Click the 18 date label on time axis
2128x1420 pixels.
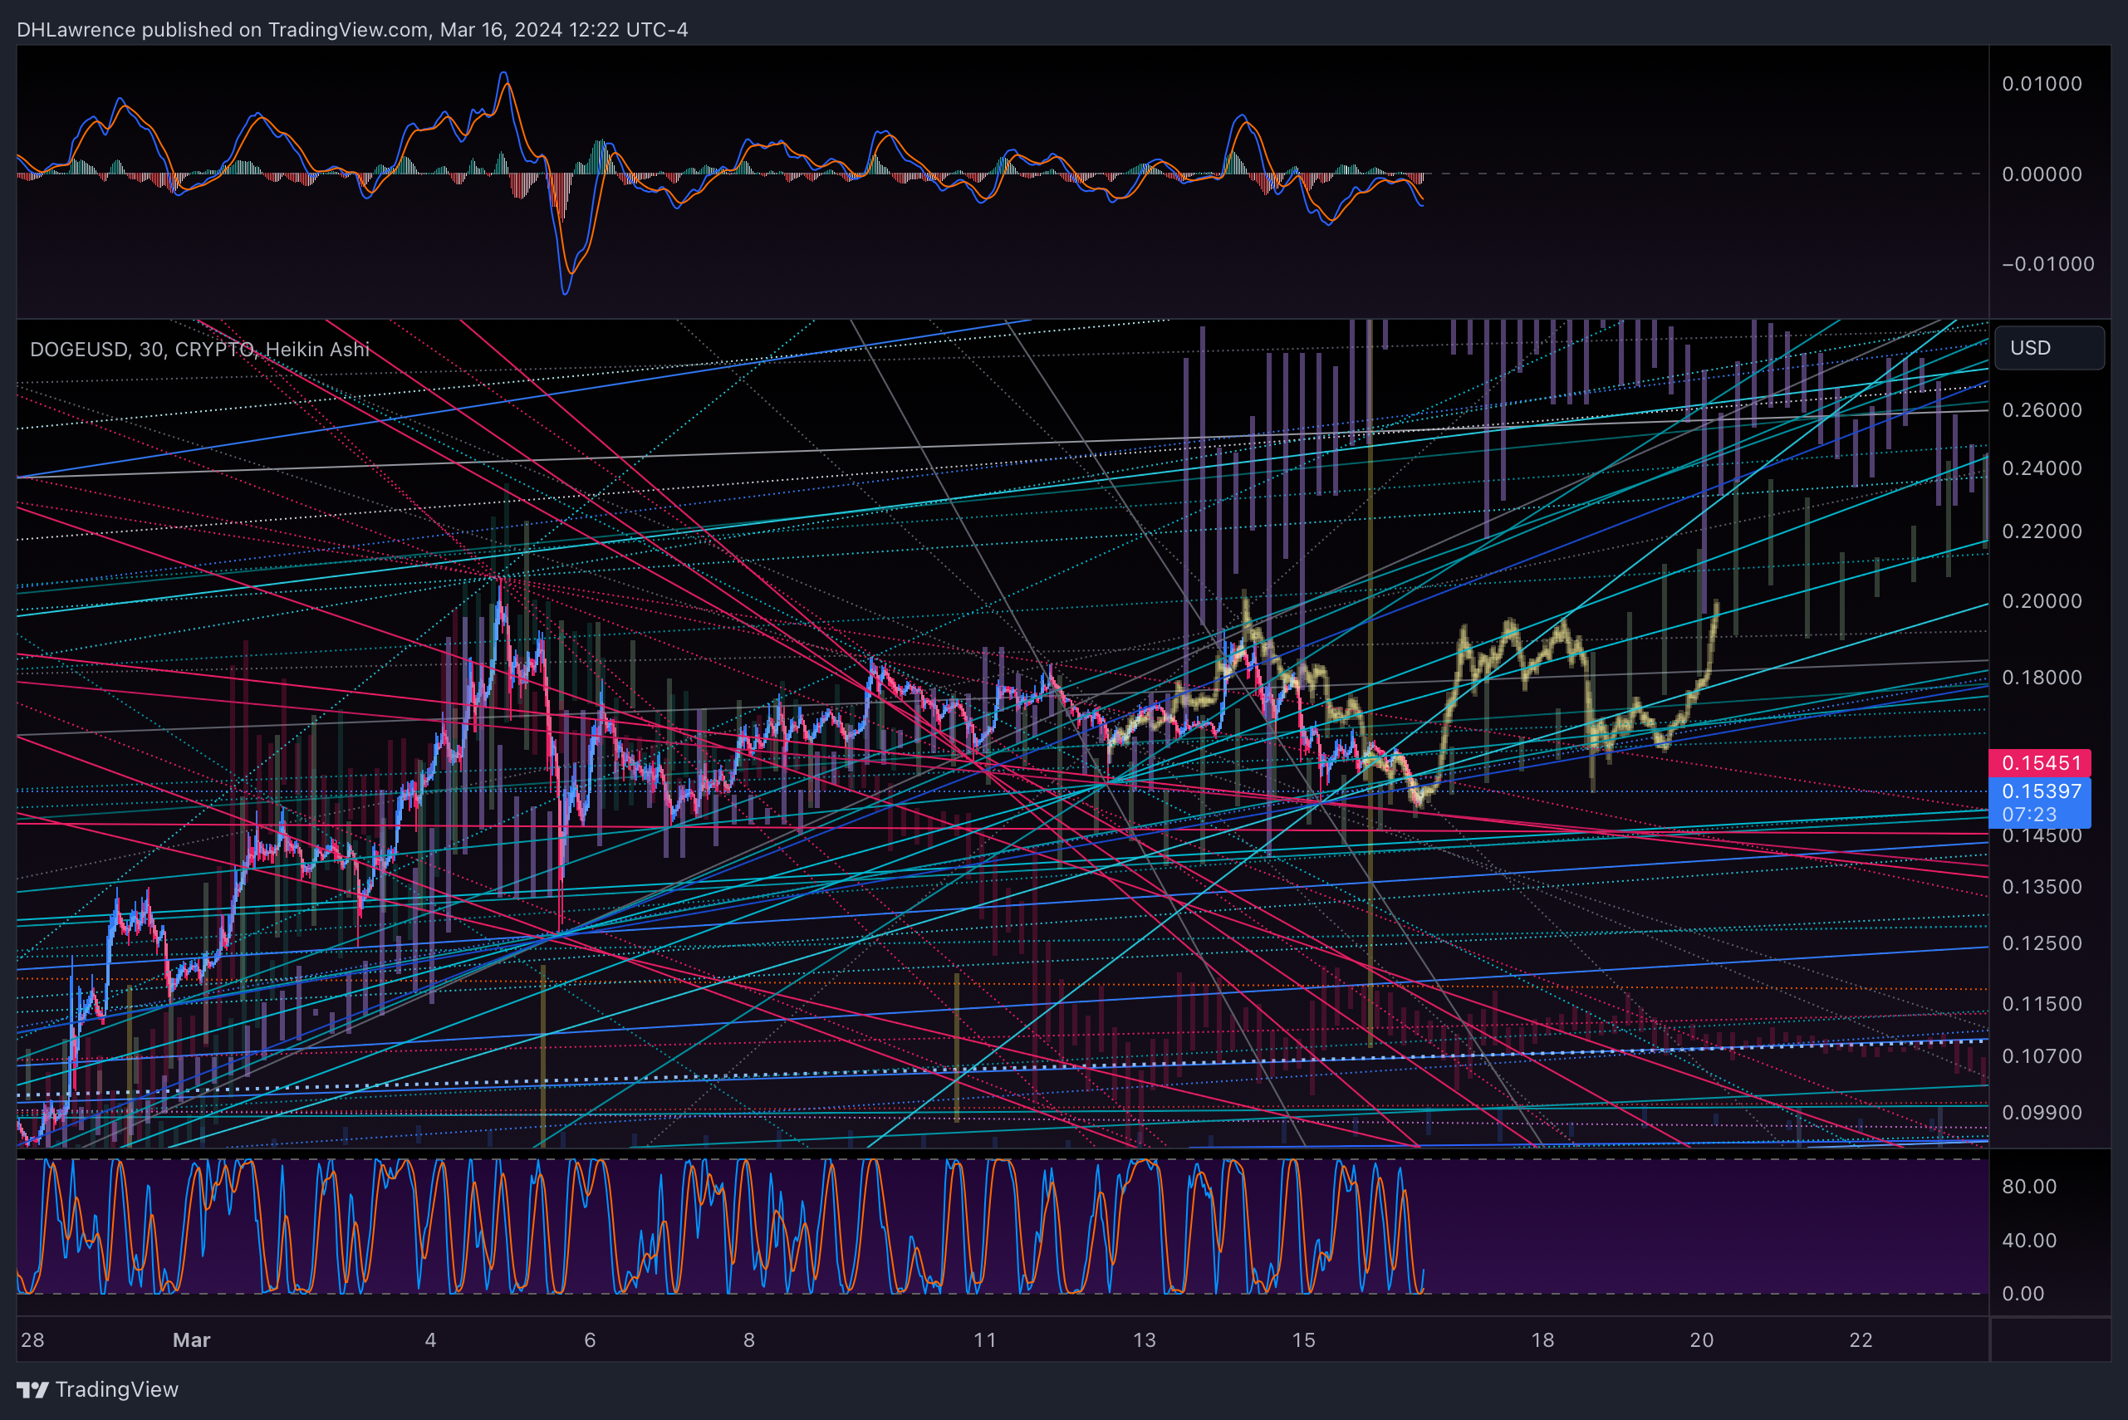coord(1542,1340)
